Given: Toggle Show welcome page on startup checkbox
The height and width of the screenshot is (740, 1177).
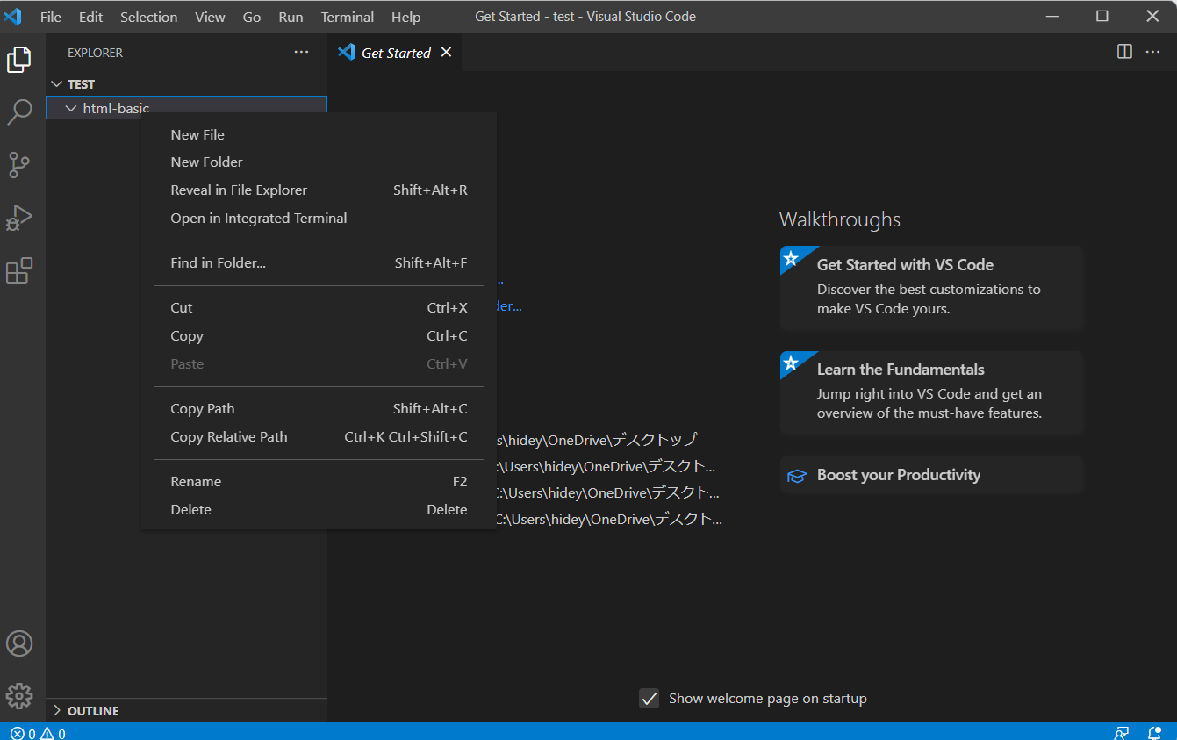Looking at the screenshot, I should click(x=650, y=699).
